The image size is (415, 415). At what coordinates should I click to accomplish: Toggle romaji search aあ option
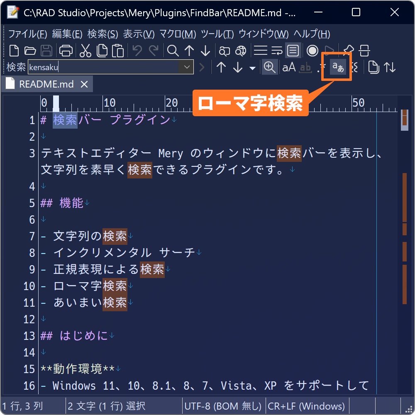338,67
